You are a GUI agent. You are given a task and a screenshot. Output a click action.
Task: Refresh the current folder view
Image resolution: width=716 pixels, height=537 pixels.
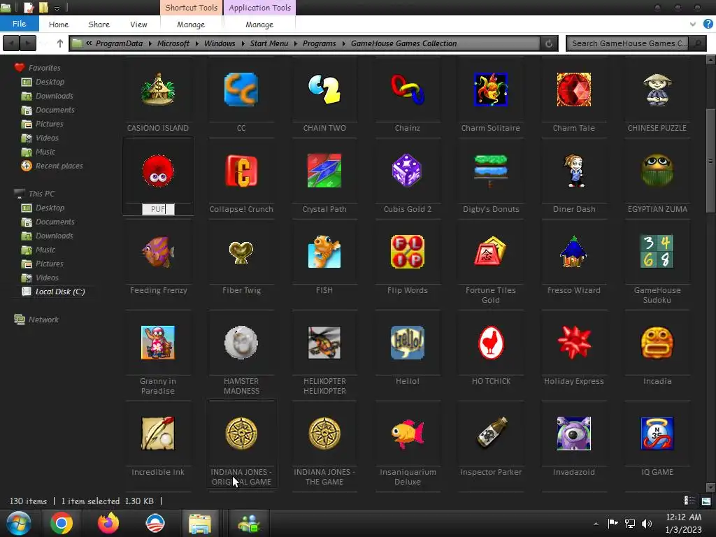(x=549, y=43)
